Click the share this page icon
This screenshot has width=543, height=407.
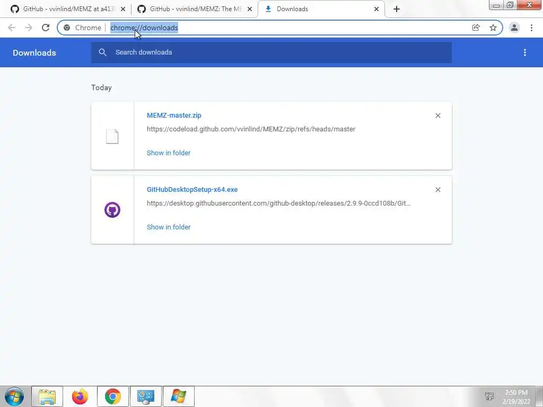[476, 28]
